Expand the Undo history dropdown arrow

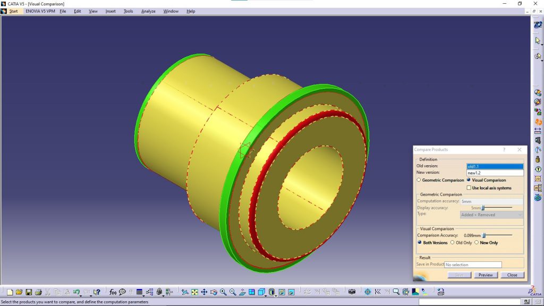81,295
